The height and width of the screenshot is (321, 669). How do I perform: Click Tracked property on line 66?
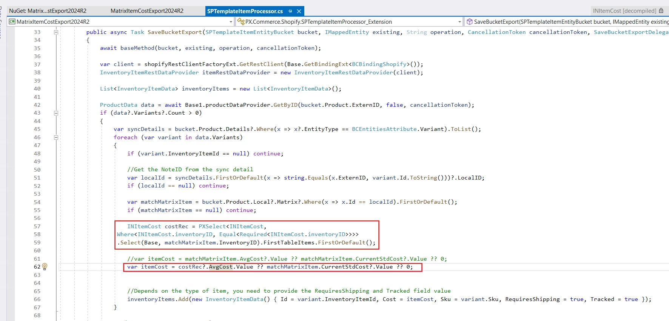click(x=603, y=299)
